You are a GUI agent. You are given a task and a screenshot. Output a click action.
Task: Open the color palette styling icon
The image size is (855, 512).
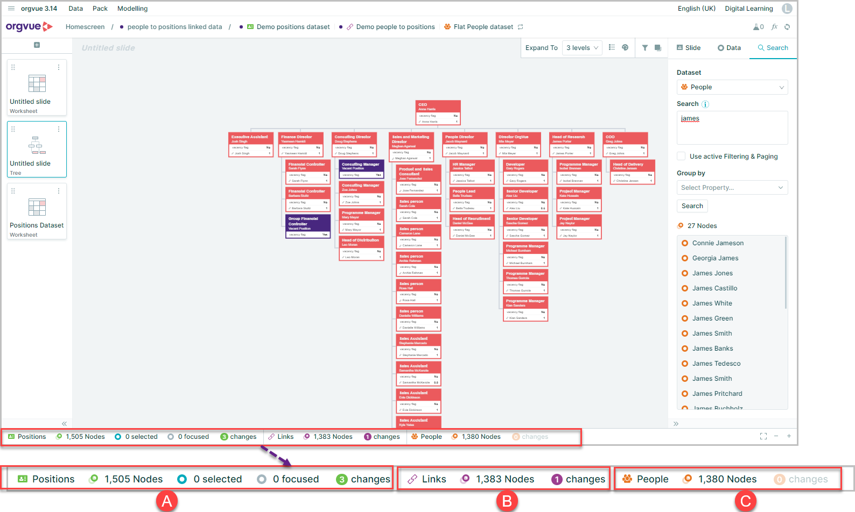(x=625, y=47)
